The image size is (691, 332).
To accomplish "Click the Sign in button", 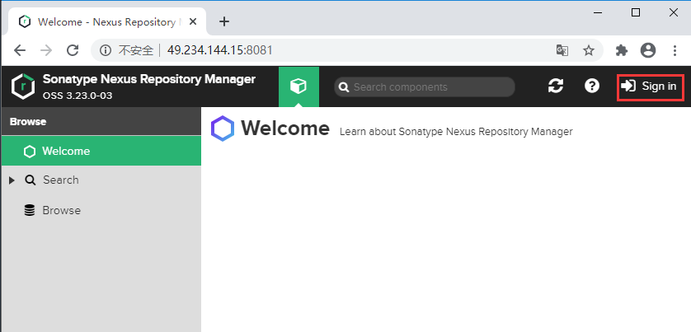I will pyautogui.click(x=651, y=87).
